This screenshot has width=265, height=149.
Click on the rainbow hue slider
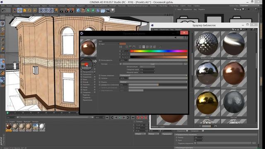159,51
